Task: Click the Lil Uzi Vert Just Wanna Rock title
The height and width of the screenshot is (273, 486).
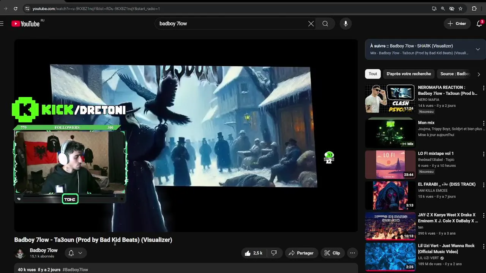Action: (x=446, y=249)
